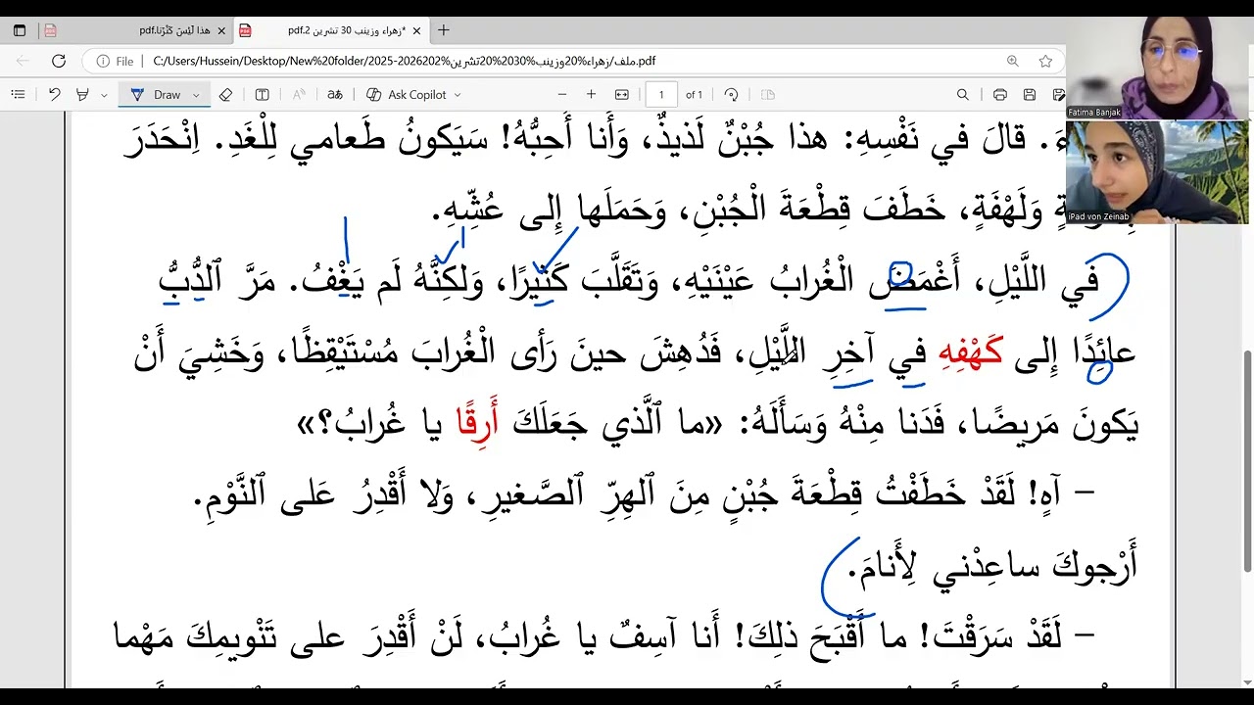
Task: Save the PDF file
Action: (x=1030, y=95)
